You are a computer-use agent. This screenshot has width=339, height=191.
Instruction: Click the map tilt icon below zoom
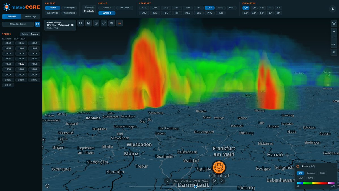pos(334,44)
